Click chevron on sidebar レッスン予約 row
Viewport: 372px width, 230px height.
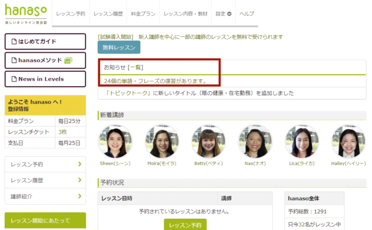point(80,164)
